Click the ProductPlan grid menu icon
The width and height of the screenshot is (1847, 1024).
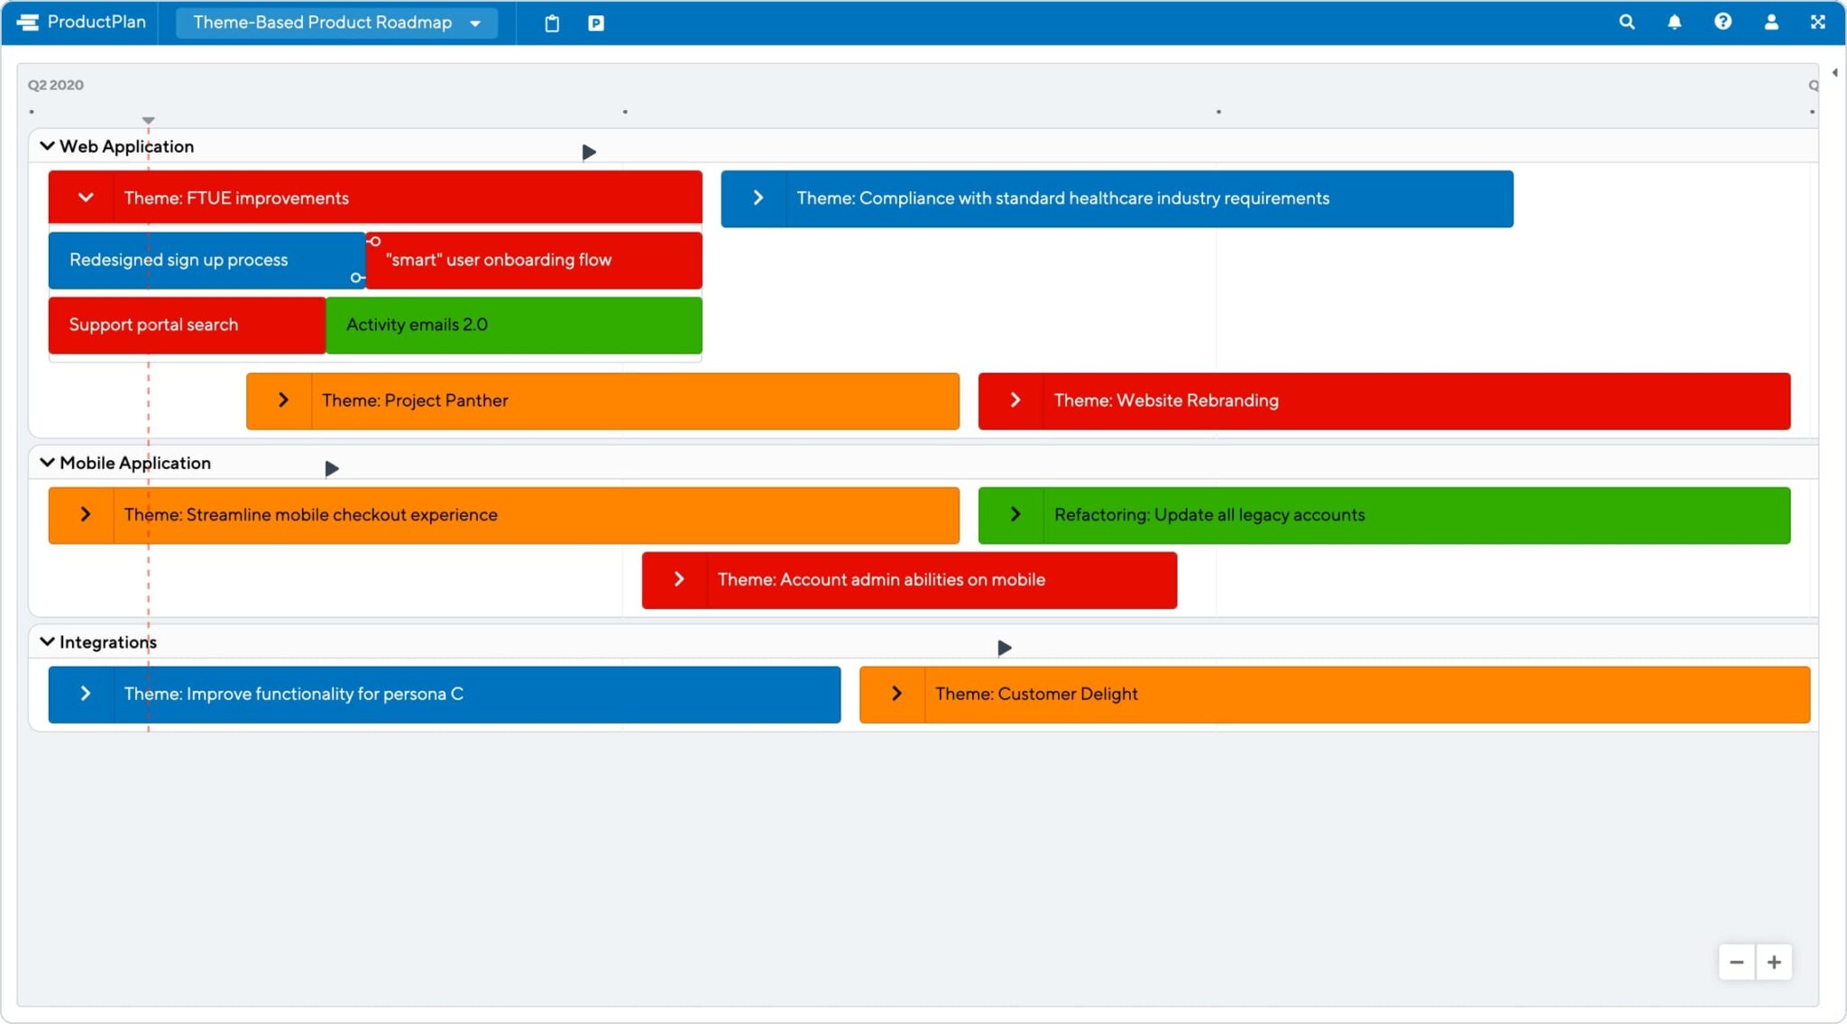(x=24, y=22)
